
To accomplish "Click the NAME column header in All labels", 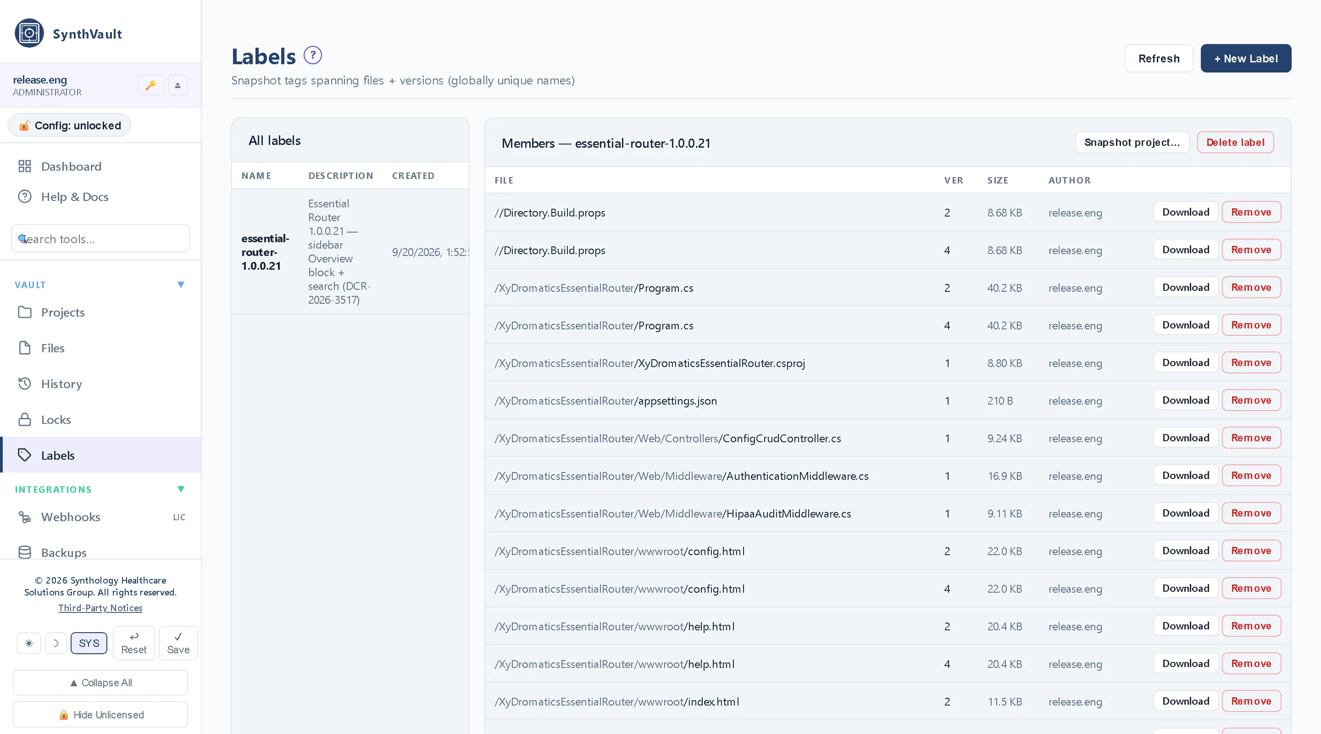I will [x=256, y=176].
